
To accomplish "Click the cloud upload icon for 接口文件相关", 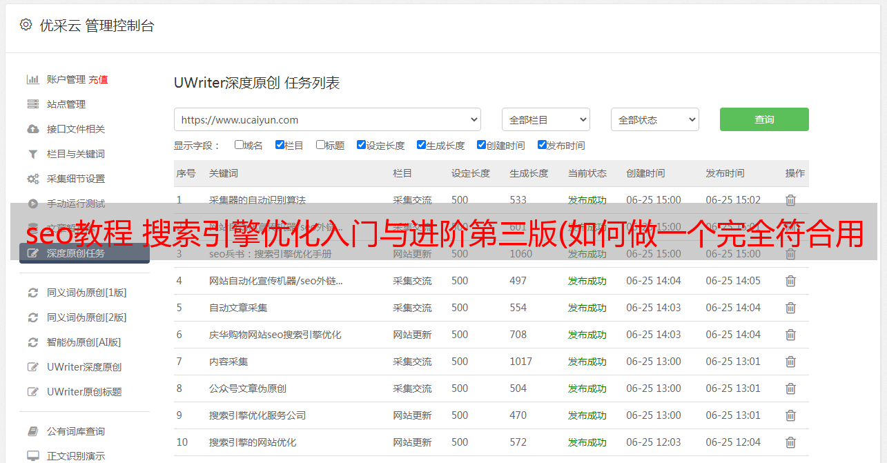I will coord(32,129).
